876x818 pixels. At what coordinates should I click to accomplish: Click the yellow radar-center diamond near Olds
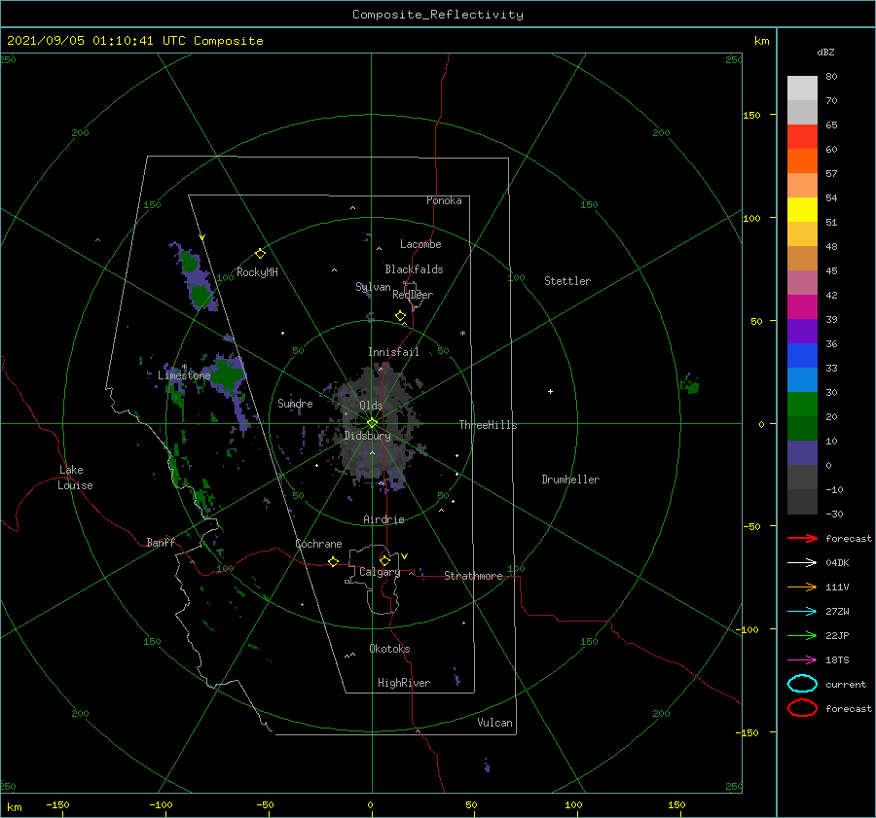pyautogui.click(x=372, y=423)
